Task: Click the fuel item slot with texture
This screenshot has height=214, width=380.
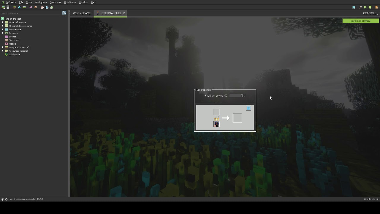Action: tap(216, 124)
